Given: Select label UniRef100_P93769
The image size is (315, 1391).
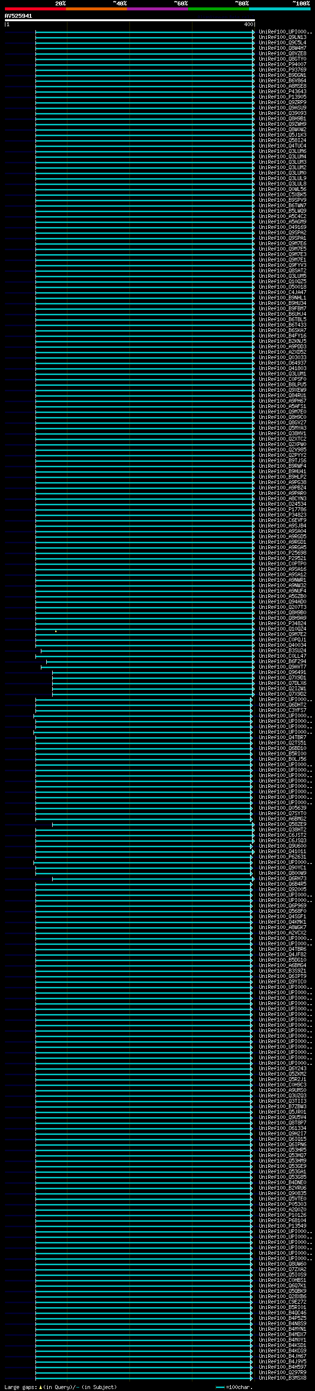Looking at the screenshot, I should (x=283, y=70).
